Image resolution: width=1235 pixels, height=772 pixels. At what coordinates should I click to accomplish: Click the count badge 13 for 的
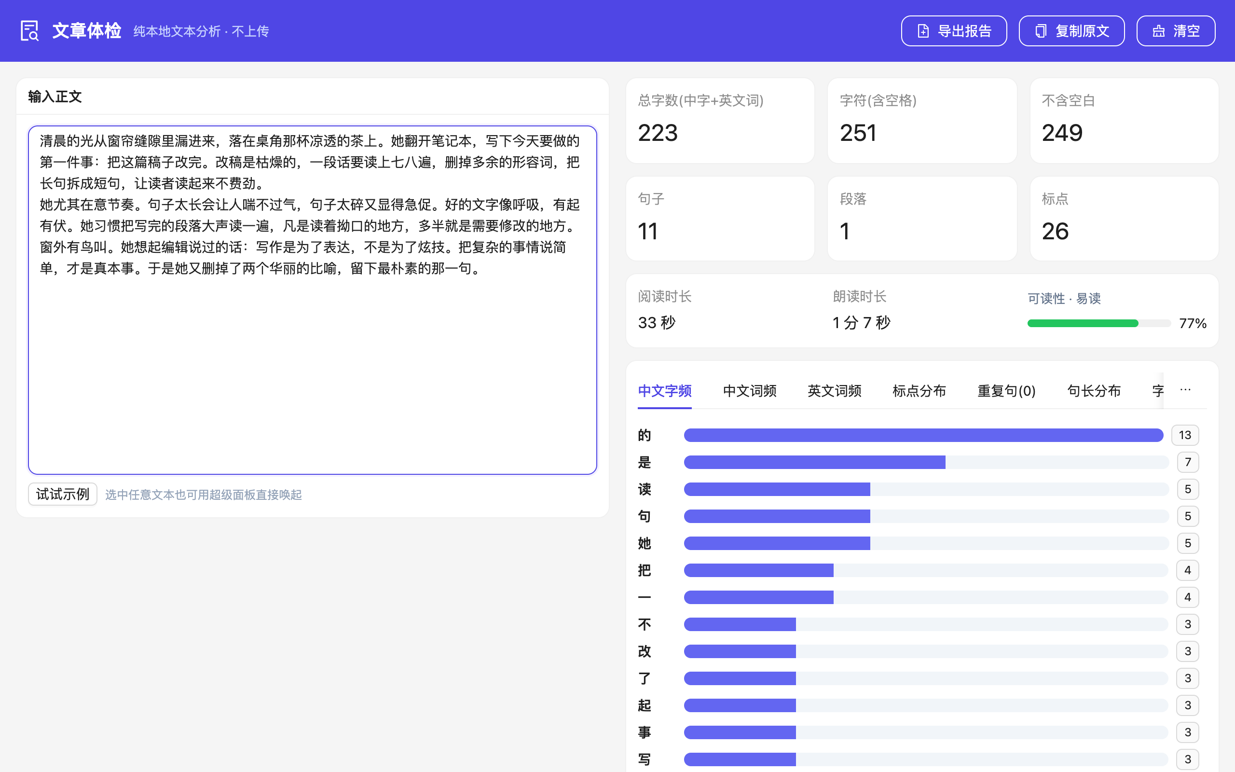(x=1184, y=435)
